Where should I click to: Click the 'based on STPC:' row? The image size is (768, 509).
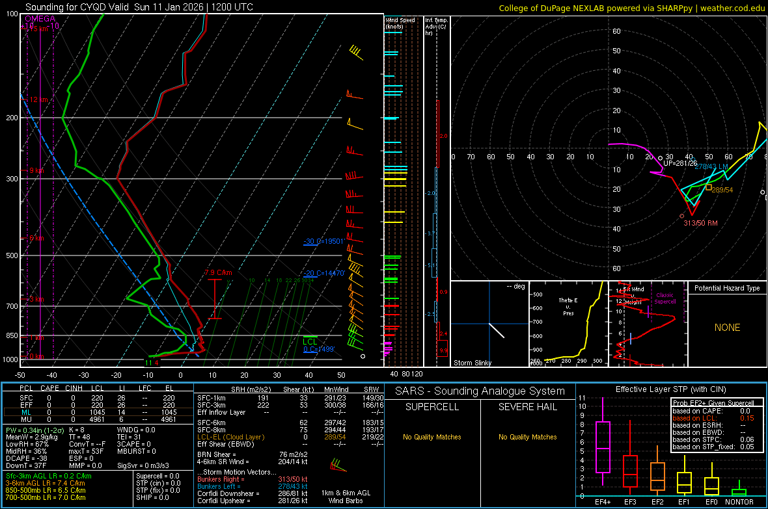point(713,439)
